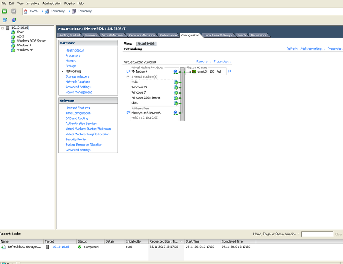Click the second Inventory breadcrumb arrow
The image size is (343, 264).
tap(69, 11)
